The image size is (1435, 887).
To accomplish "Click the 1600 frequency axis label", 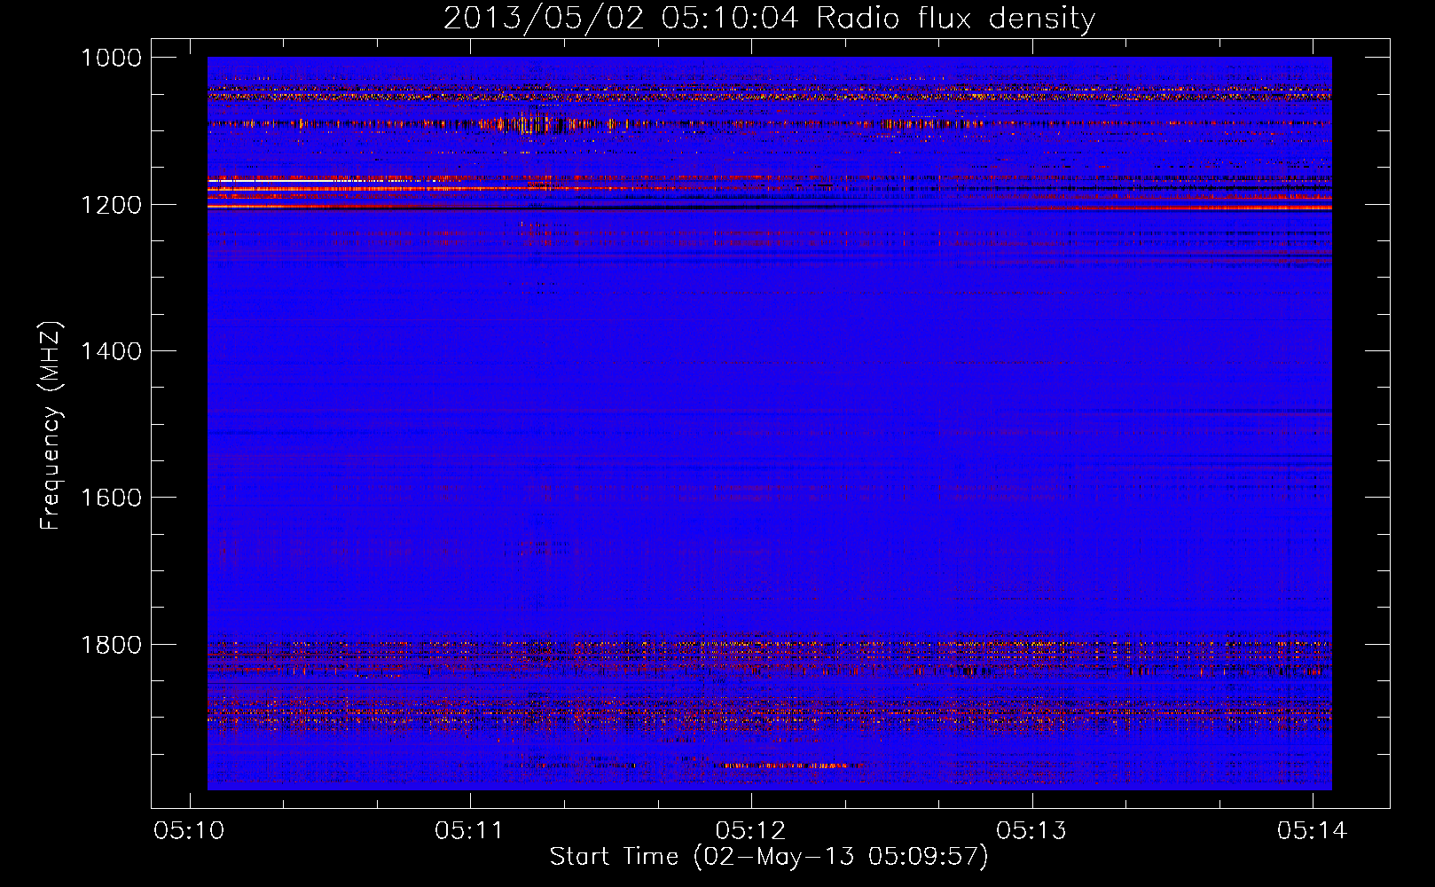I will pyautogui.click(x=111, y=498).
